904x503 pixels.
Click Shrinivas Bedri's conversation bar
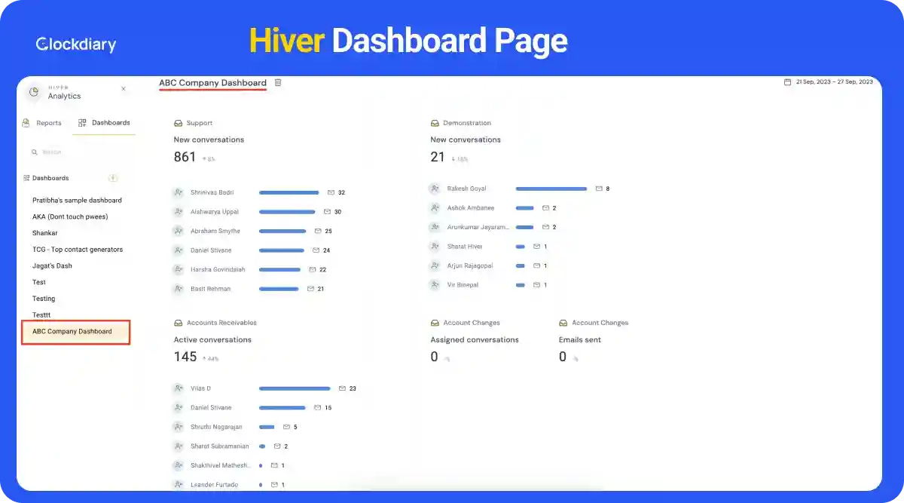click(x=289, y=192)
